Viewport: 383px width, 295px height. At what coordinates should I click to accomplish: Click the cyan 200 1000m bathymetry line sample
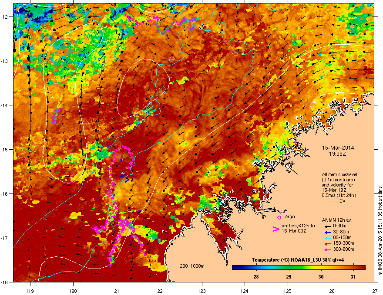pyautogui.click(x=188, y=270)
